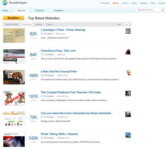
Task: Click the yellow Stumble button
Action: pyautogui.click(x=14, y=18)
